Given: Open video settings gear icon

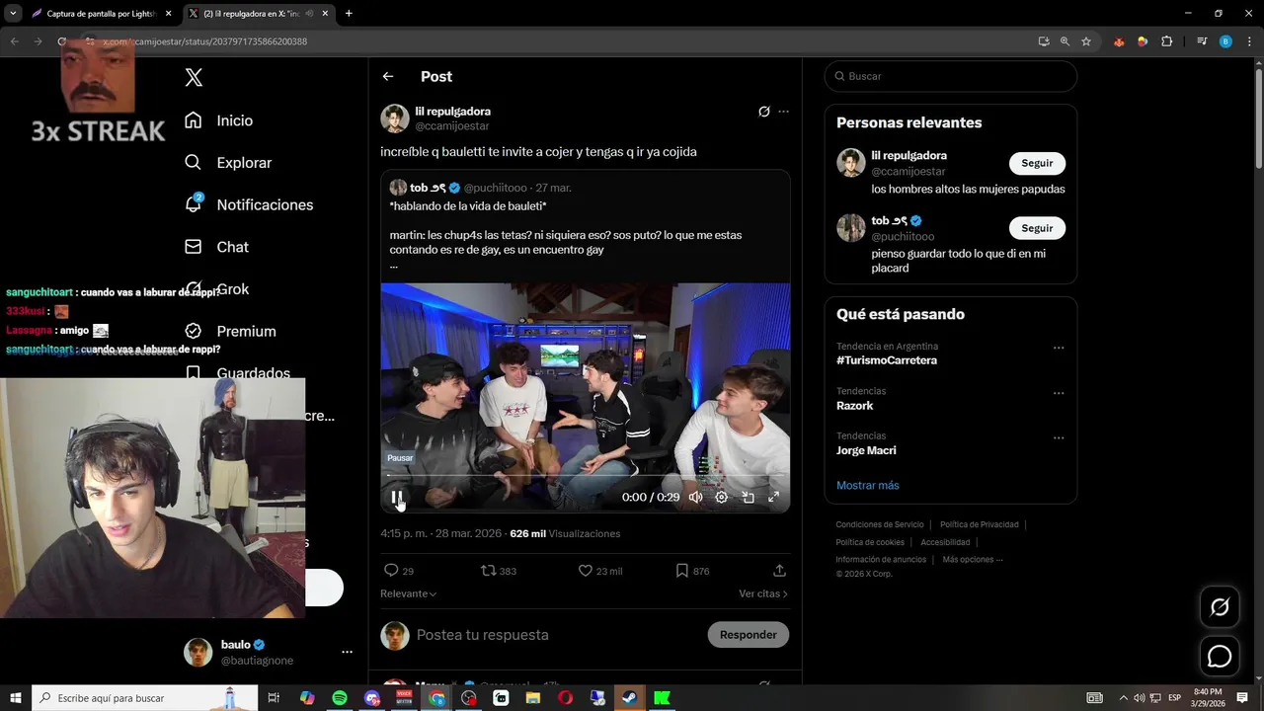Looking at the screenshot, I should [722, 498].
